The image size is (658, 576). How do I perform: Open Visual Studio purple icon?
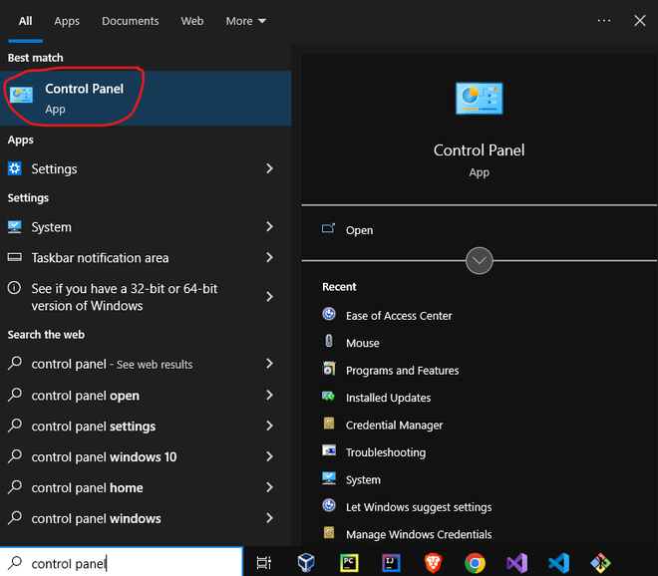click(516, 563)
